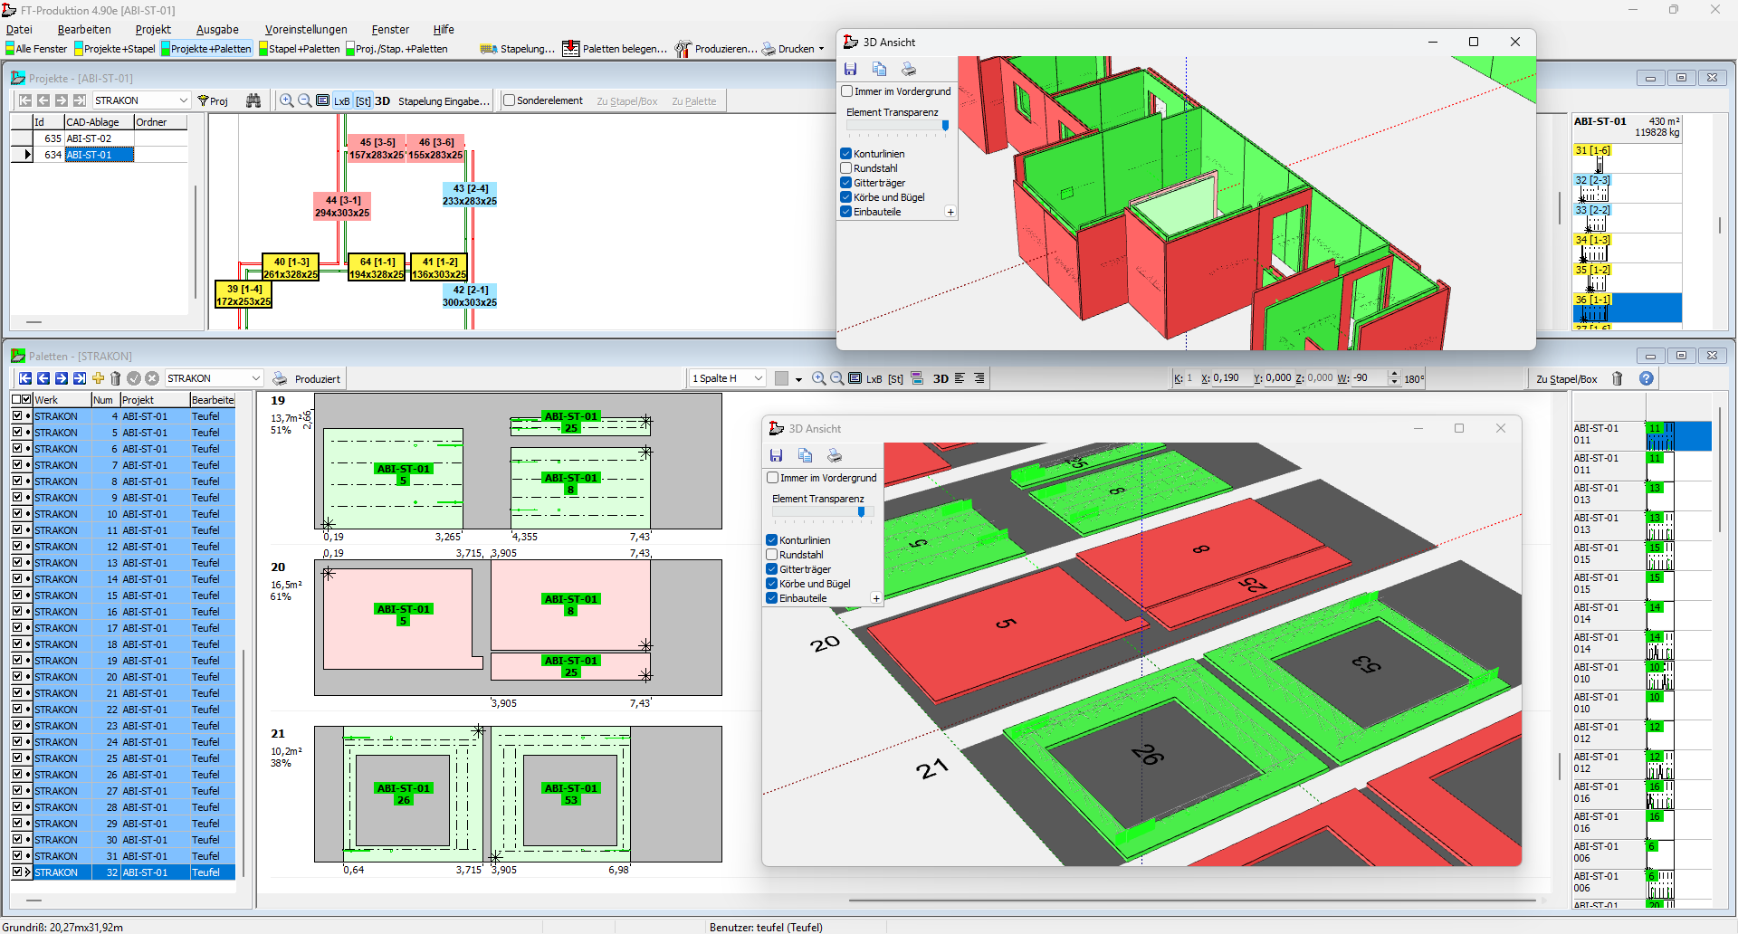The image size is (1738, 934).
Task: Click the Produziert printer icon
Action: click(280, 378)
